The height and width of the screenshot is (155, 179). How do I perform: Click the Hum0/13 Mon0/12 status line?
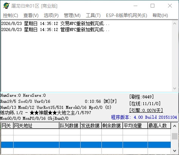56,107
